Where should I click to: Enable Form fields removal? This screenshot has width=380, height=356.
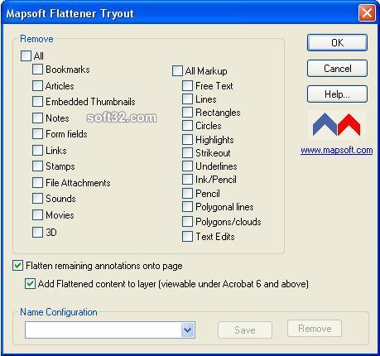[37, 133]
